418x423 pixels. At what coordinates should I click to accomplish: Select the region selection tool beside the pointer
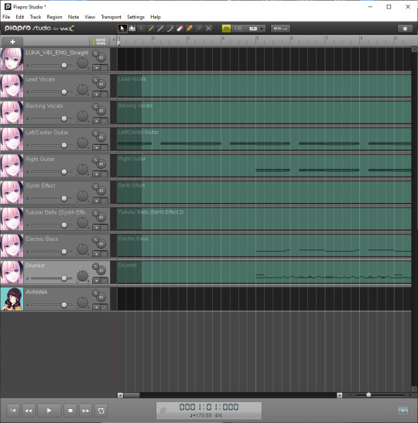pyautogui.click(x=132, y=29)
